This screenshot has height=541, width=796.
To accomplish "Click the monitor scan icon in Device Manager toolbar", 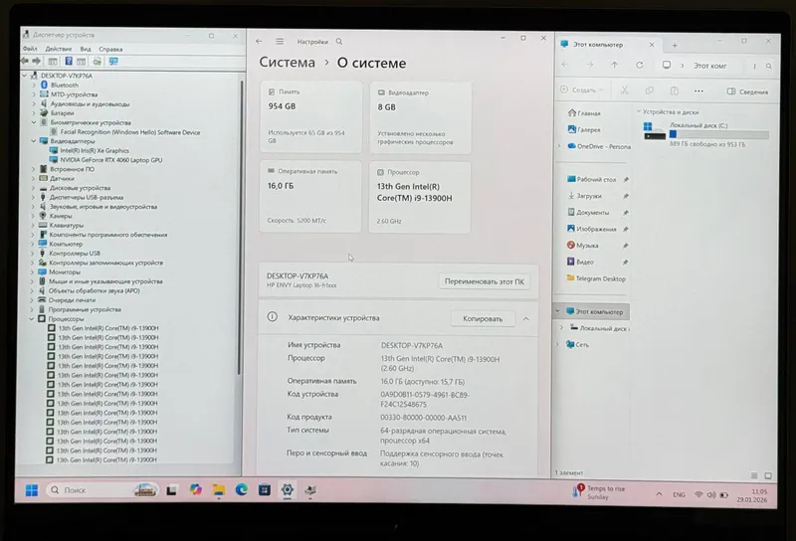I will (113, 62).
